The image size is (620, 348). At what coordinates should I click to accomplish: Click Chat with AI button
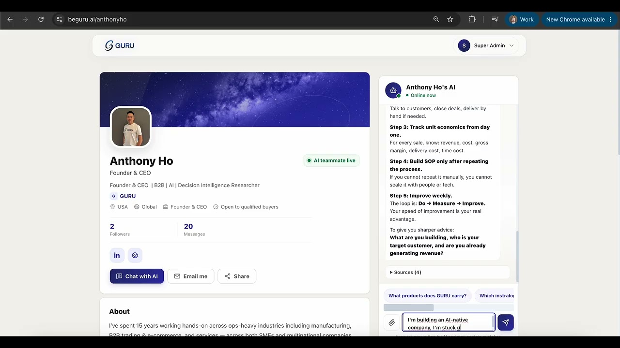click(x=137, y=276)
